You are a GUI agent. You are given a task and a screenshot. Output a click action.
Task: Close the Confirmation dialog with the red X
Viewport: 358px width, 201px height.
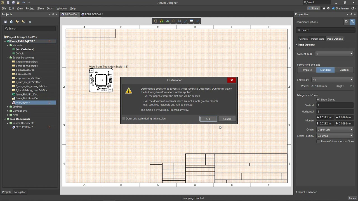coord(232,80)
